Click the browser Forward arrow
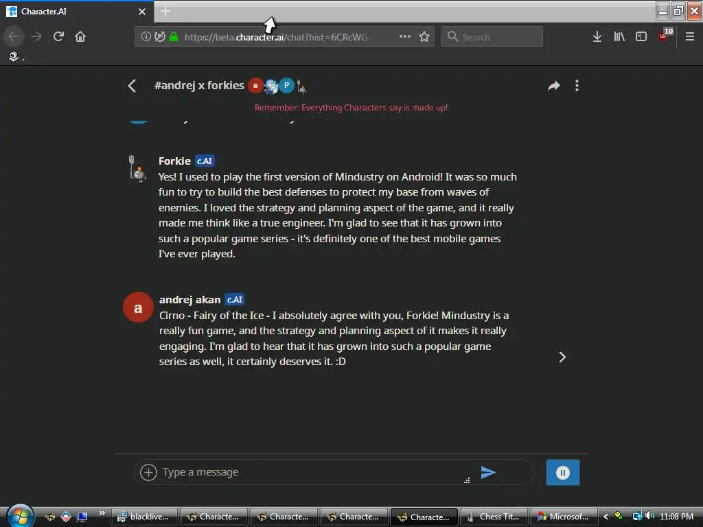This screenshot has height=527, width=703. point(36,37)
